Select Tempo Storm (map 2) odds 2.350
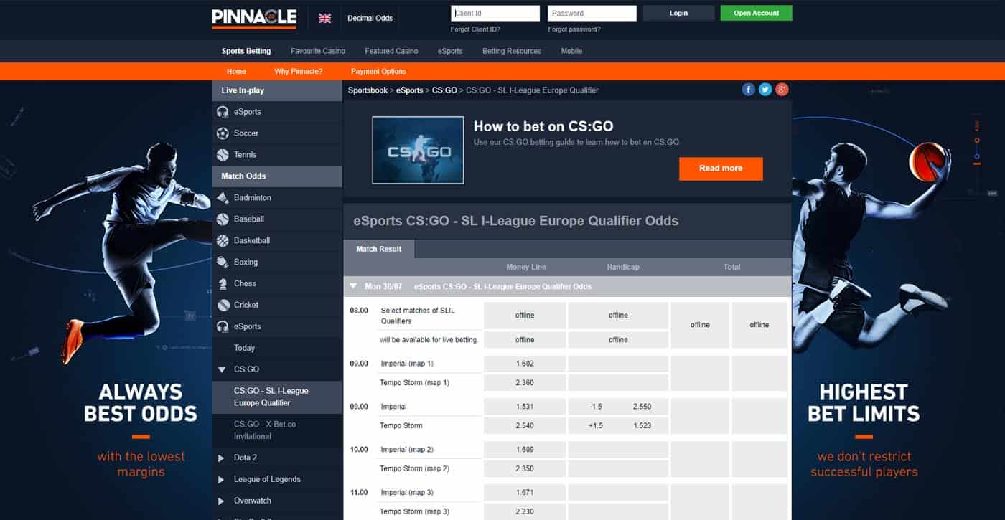1005x520 pixels. (525, 469)
